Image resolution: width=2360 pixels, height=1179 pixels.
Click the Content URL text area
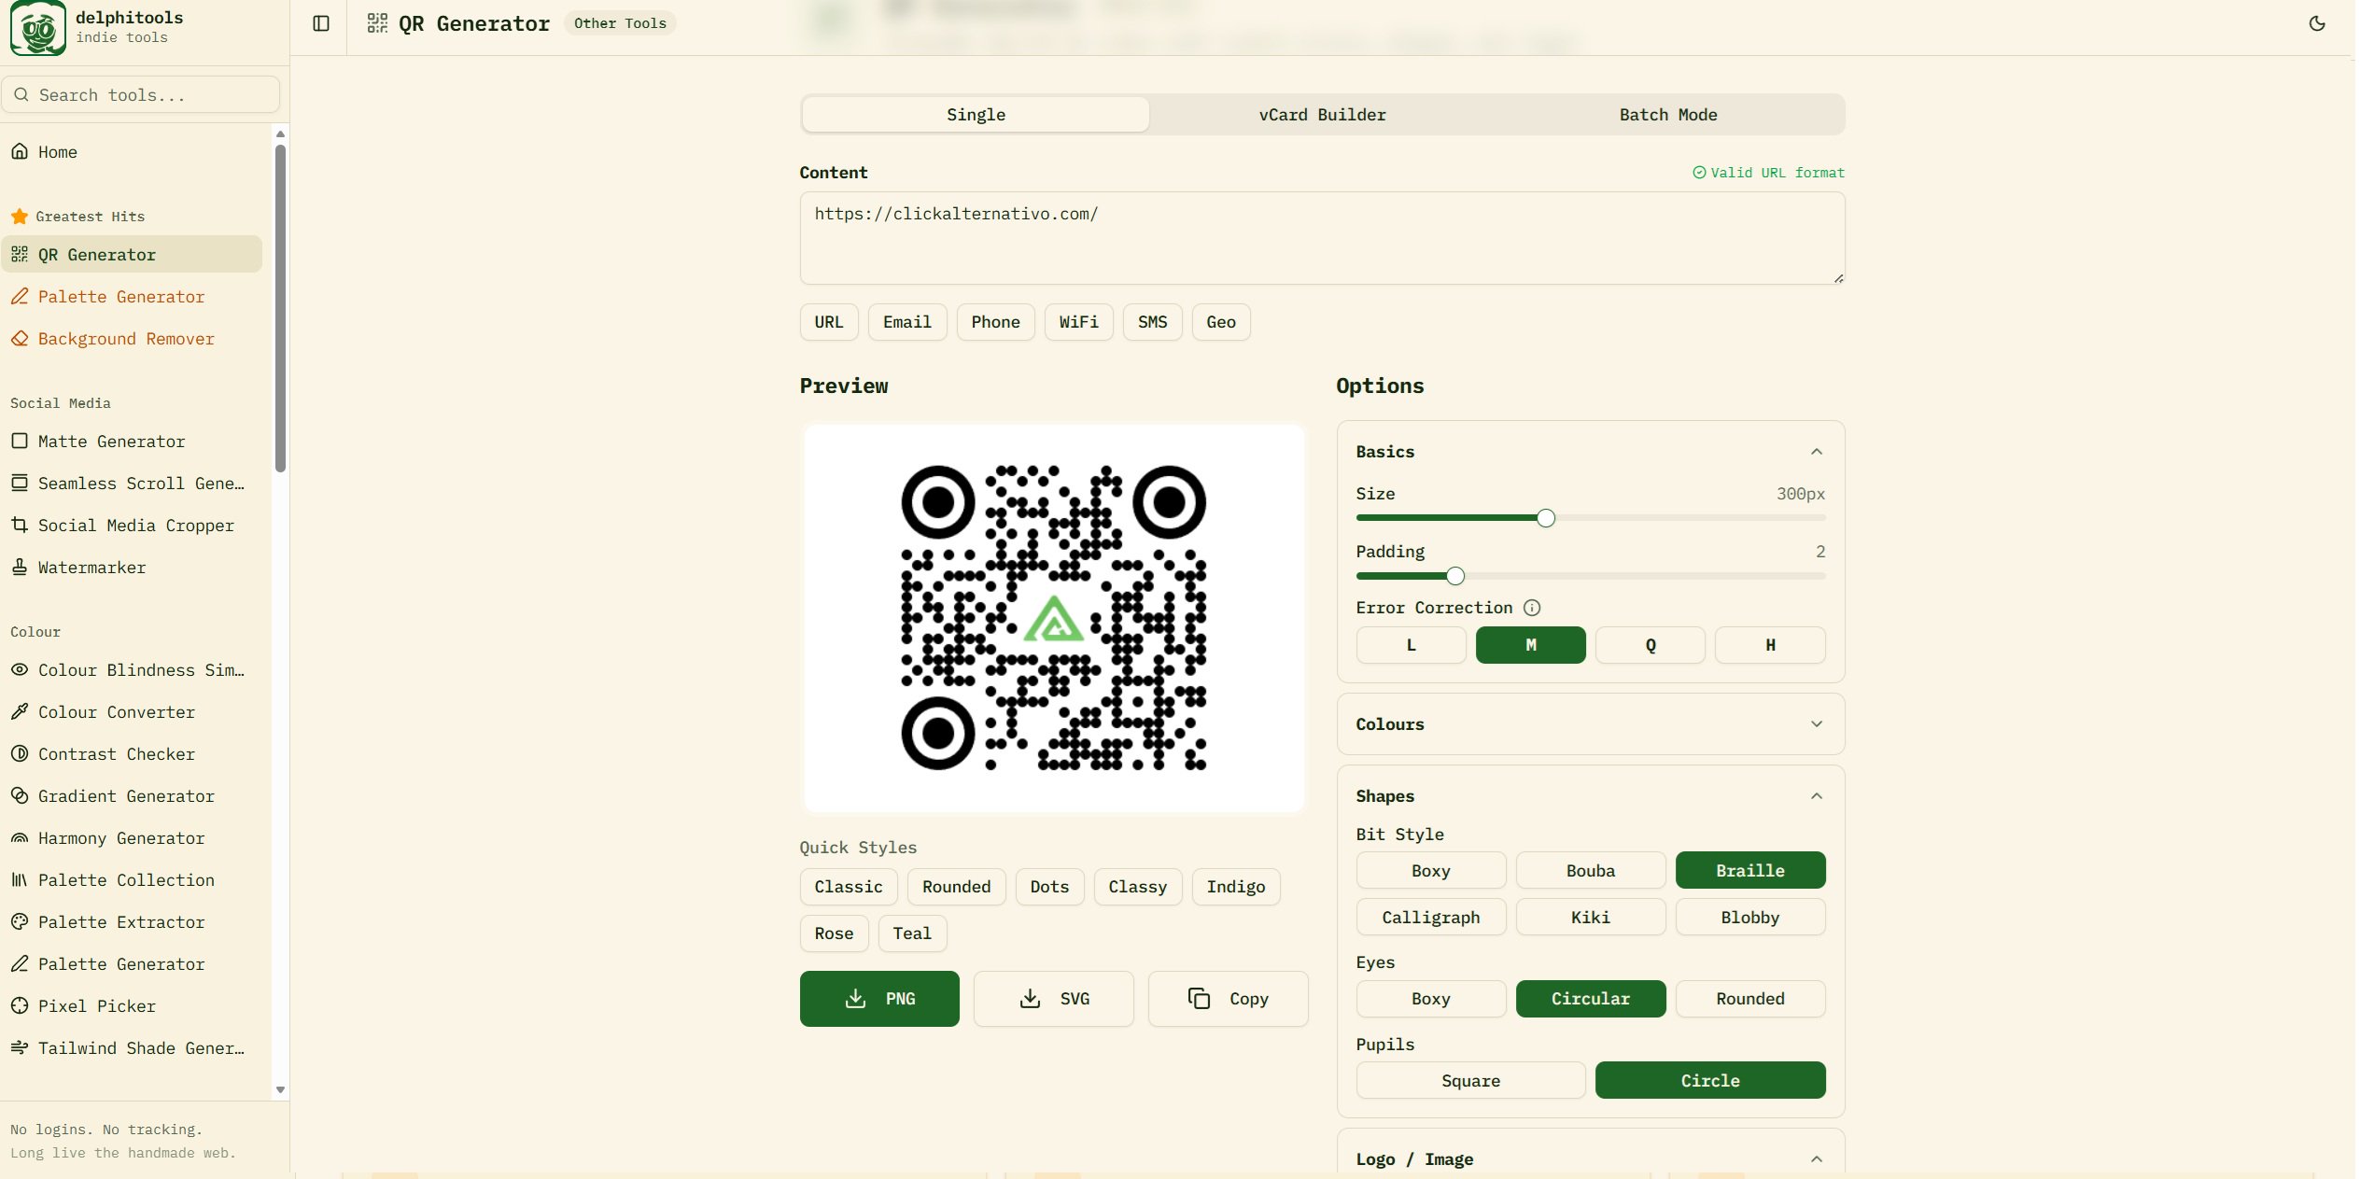point(1322,238)
